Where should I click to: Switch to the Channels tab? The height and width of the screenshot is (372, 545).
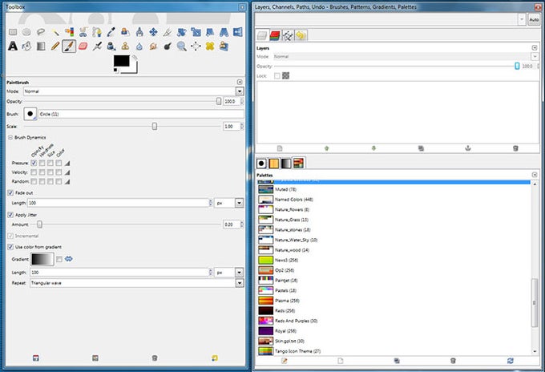275,36
